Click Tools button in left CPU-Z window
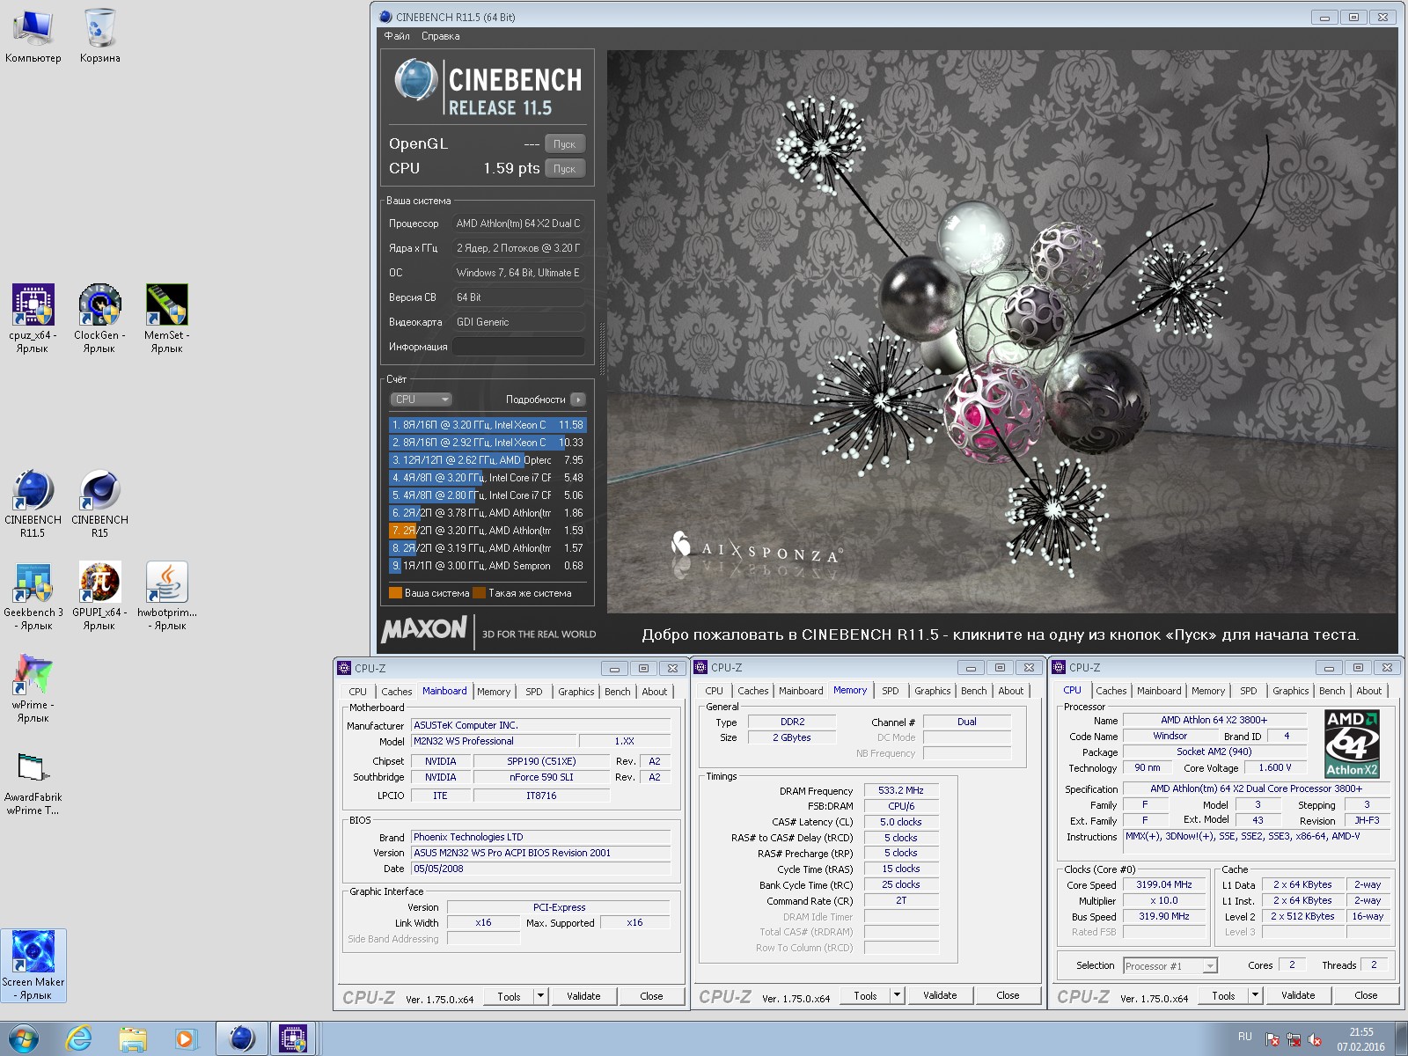Screen dimensions: 1408x1056 [x=509, y=996]
